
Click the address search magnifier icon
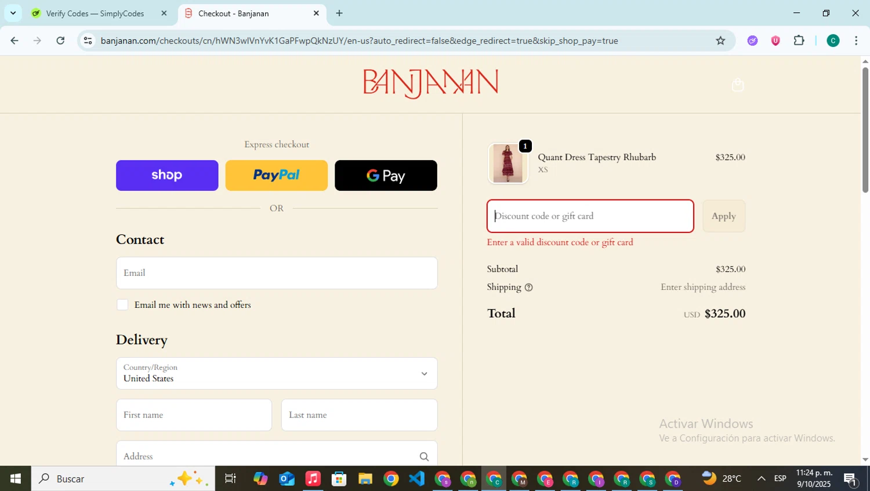[x=424, y=457]
